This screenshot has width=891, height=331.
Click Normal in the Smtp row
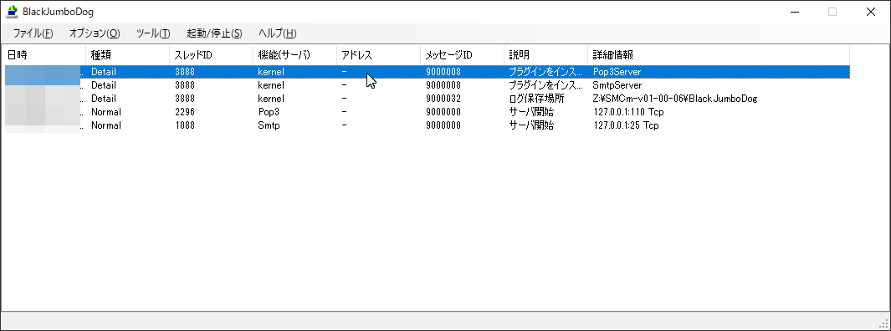(106, 125)
